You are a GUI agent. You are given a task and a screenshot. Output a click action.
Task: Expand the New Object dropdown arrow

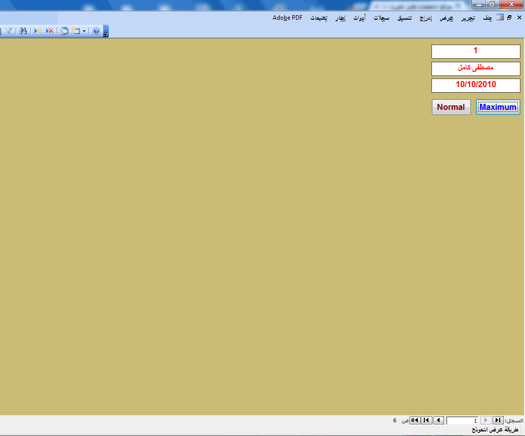(84, 31)
